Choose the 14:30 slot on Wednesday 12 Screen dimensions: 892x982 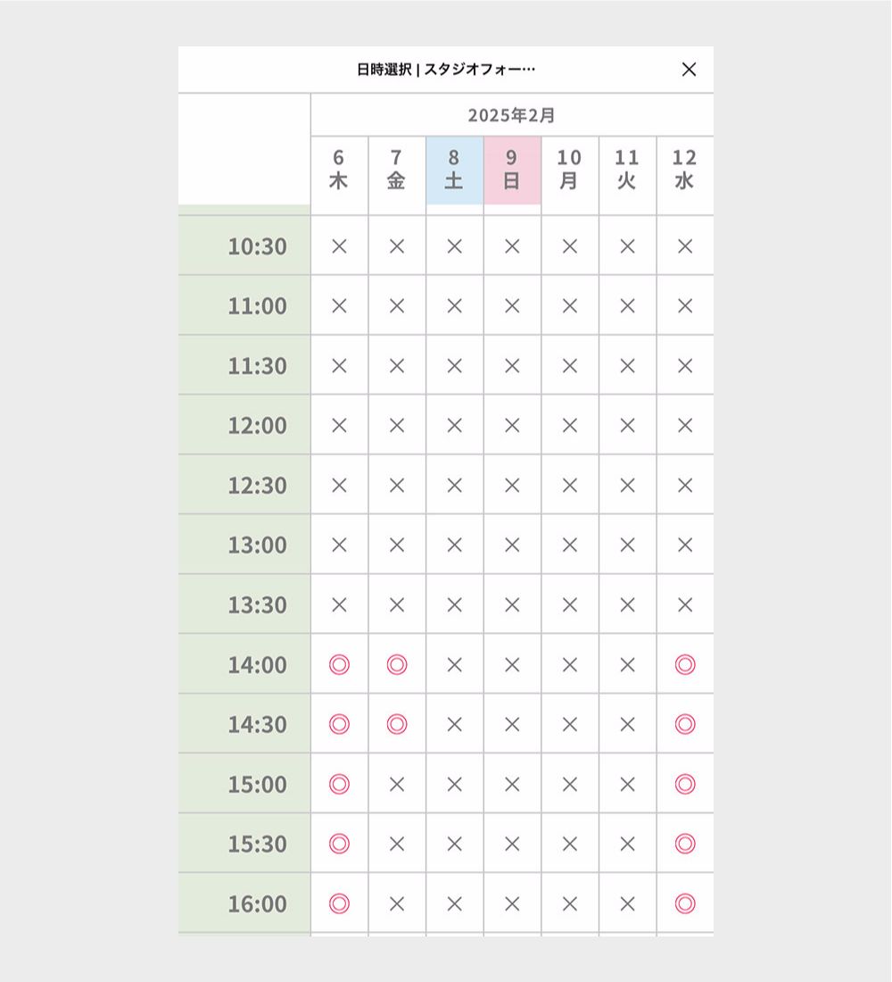pos(685,725)
